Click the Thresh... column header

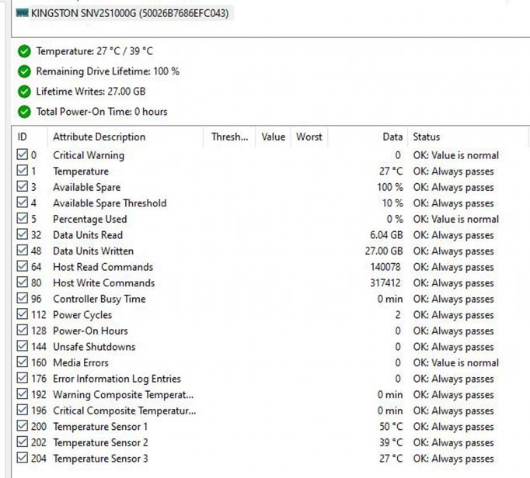click(x=229, y=137)
